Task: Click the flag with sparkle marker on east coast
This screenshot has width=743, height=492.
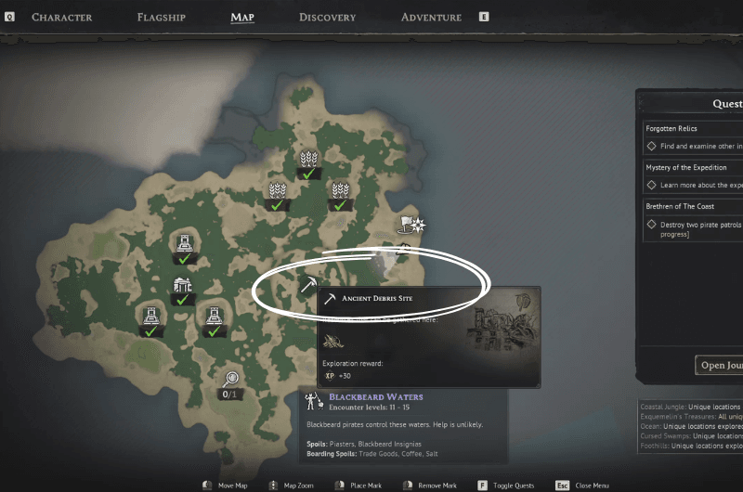Action: (x=411, y=225)
